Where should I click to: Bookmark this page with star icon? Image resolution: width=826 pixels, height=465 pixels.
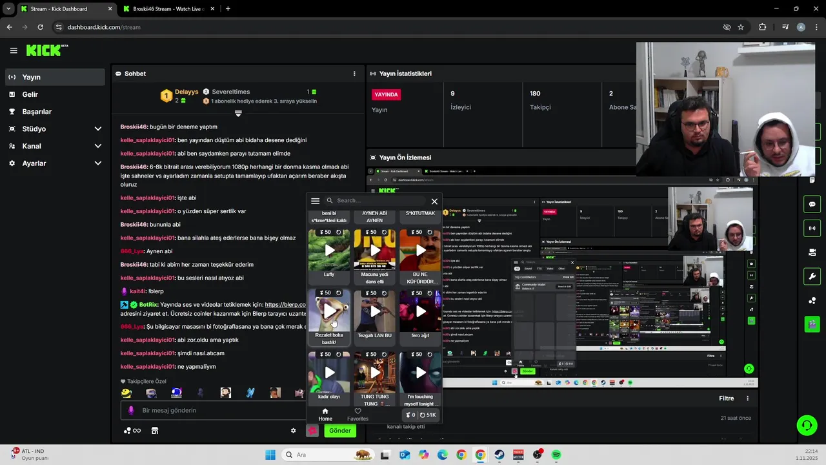tap(741, 27)
